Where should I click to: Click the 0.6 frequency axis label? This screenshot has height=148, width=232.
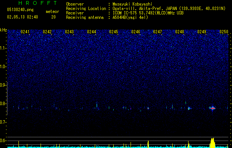click(3, 141)
